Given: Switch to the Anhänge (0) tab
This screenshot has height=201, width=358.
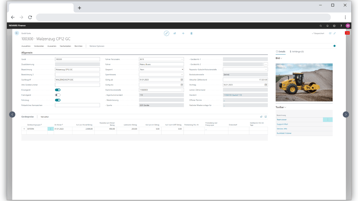Looking at the screenshot, I should tap(297, 52).
